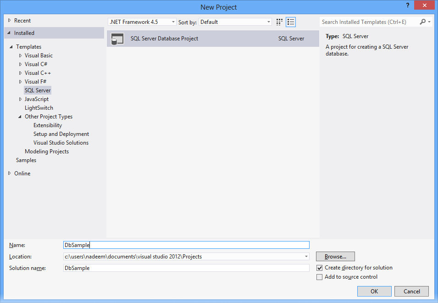Select SQL Server in templates tree
This screenshot has width=438, height=303.
tap(38, 90)
